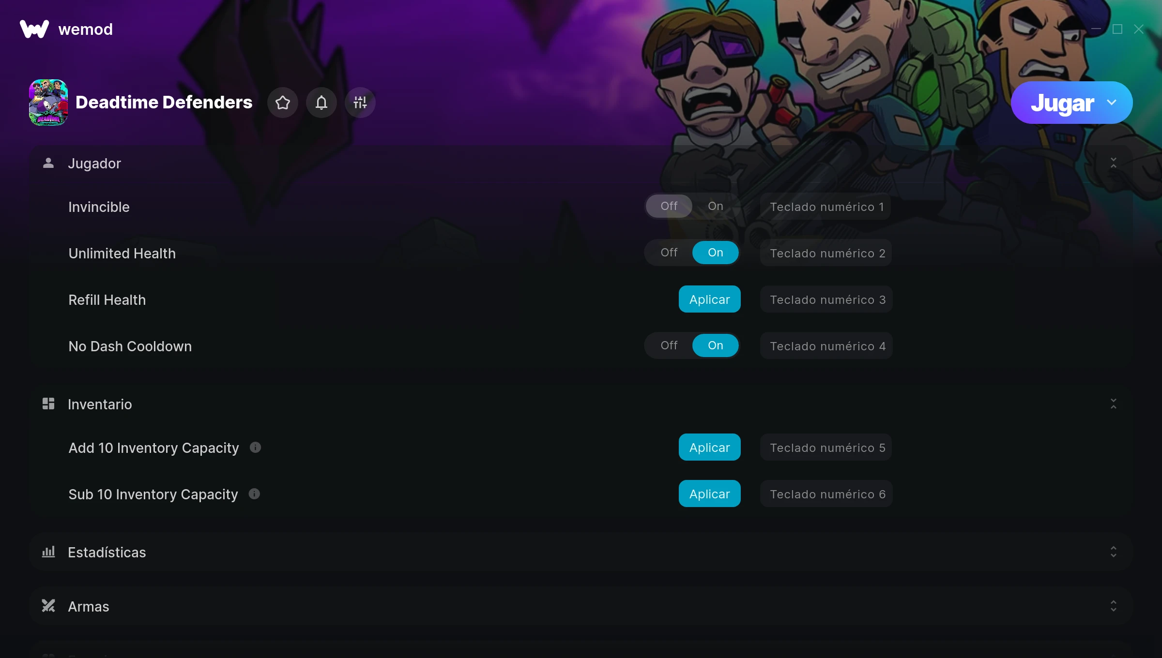Screen dimensions: 1162x658
Task: Click the Estadísticas bar chart icon
Action: 48,552
